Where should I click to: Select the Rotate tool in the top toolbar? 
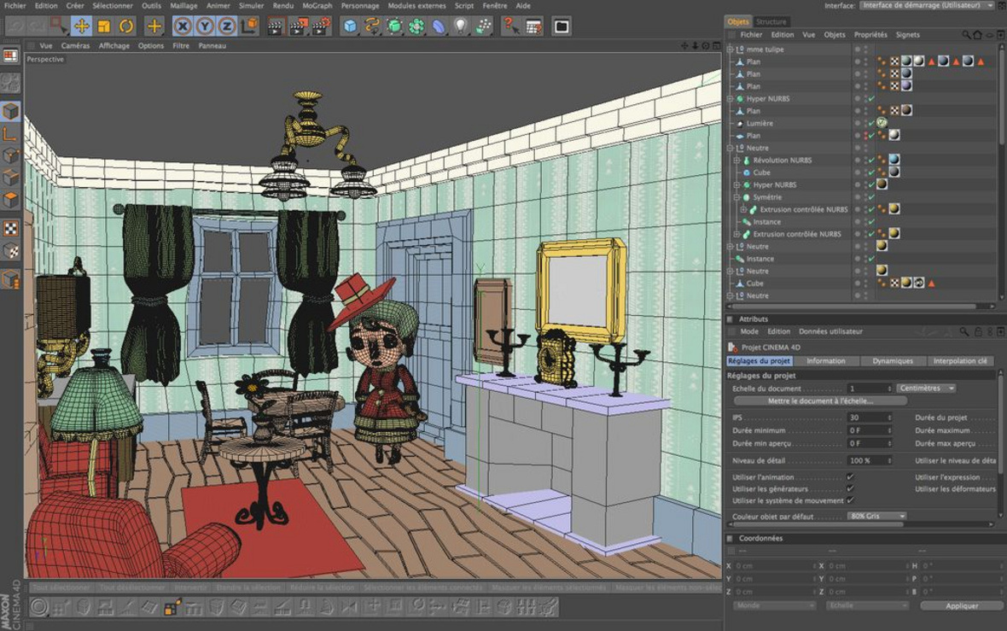[x=126, y=26]
